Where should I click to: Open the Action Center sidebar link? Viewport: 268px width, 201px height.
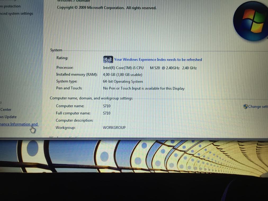click(x=6, y=110)
